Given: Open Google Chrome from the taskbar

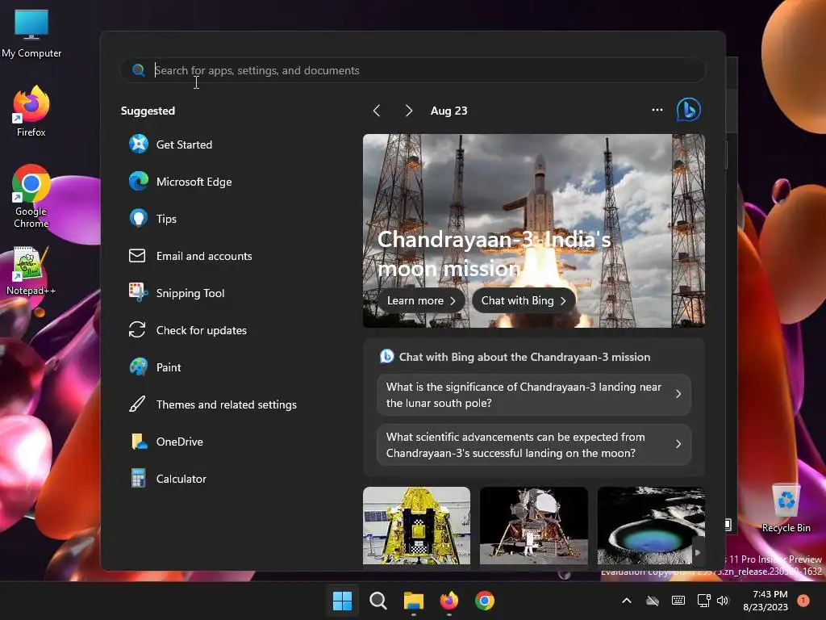Looking at the screenshot, I should (x=485, y=601).
